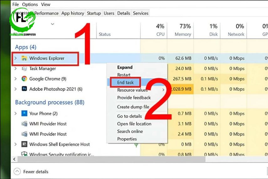
Task: Click the 2.4 MB memory value
Action: 184,134
